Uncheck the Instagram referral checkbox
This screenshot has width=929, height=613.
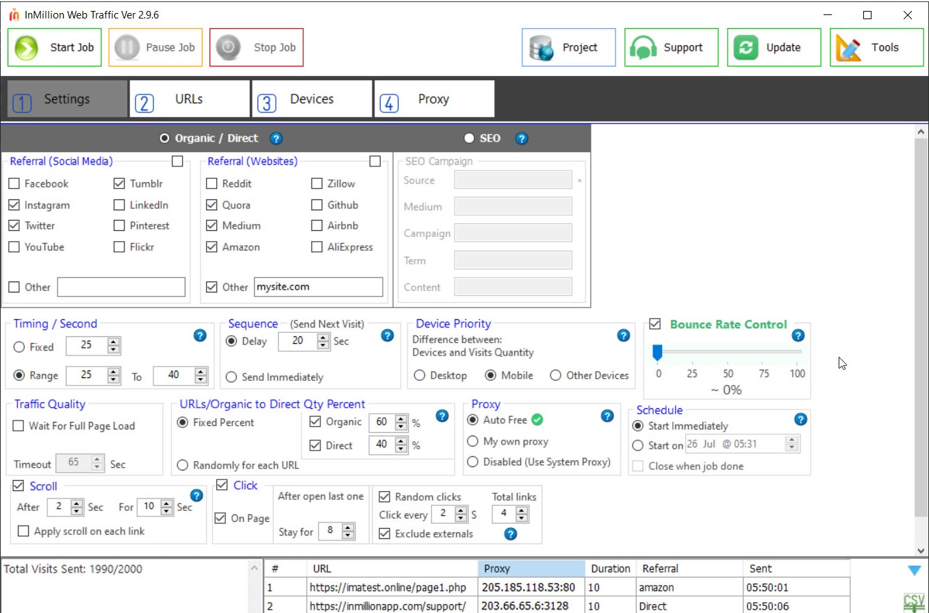[14, 205]
